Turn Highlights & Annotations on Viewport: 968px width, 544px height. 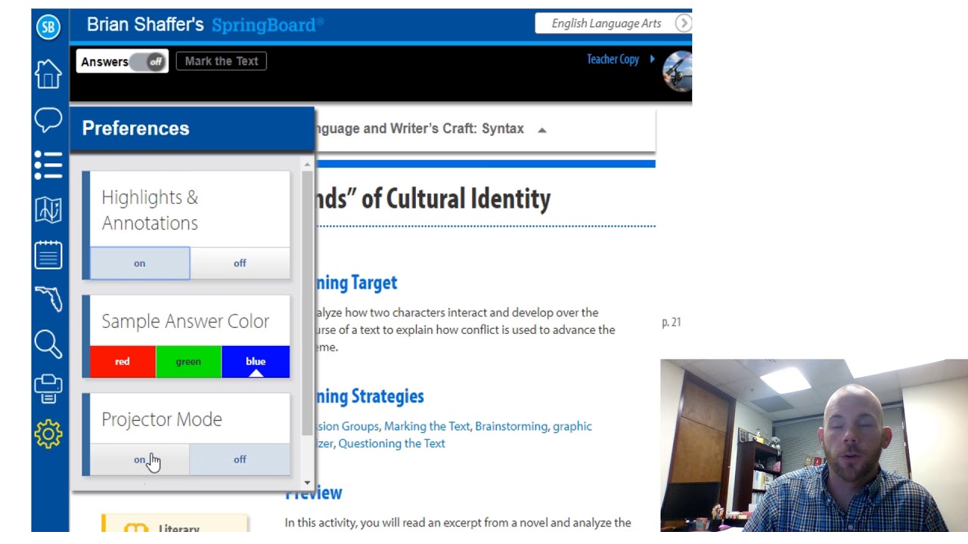pos(140,263)
